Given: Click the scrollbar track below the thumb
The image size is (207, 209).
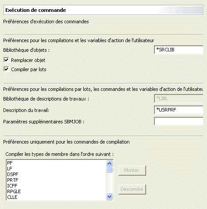Looking at the screenshot, I should click(x=109, y=183).
